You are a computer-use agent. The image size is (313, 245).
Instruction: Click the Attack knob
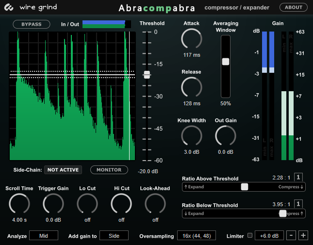coord(192,39)
